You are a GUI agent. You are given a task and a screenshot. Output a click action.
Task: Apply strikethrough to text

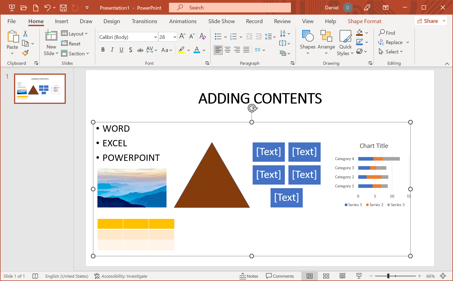[140, 50]
